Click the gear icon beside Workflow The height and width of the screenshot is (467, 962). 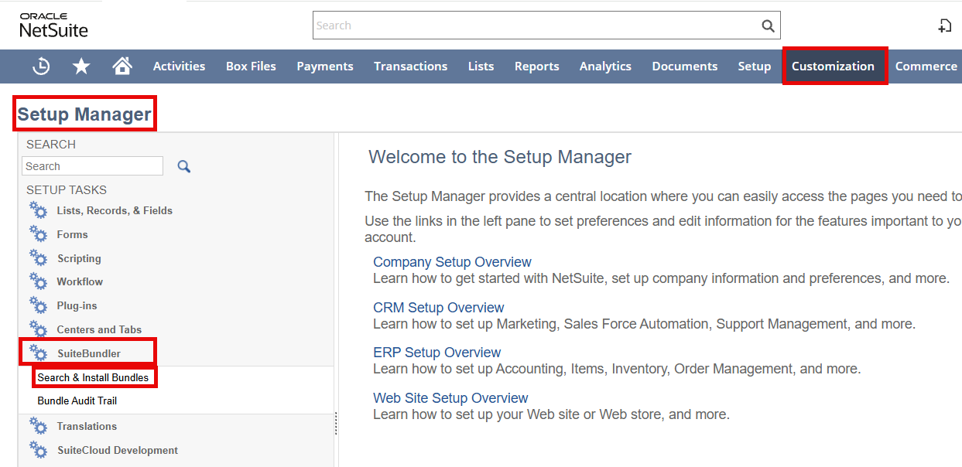coord(38,281)
